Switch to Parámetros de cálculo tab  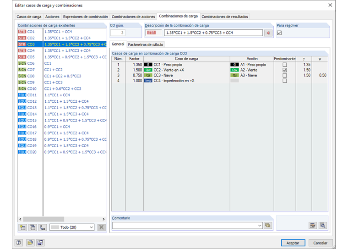pyautogui.click(x=146, y=44)
